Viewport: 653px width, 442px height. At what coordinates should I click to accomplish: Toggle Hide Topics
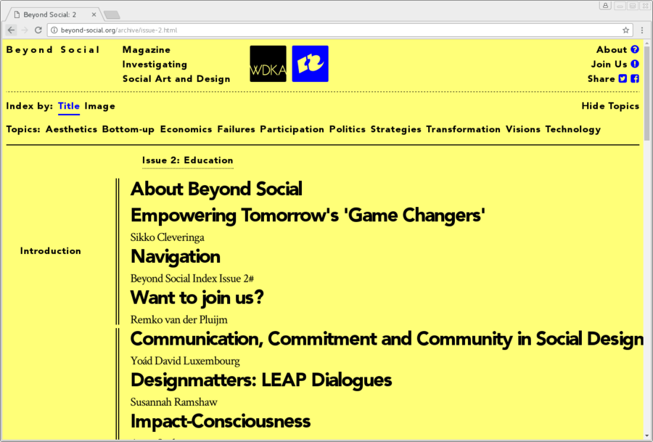610,106
